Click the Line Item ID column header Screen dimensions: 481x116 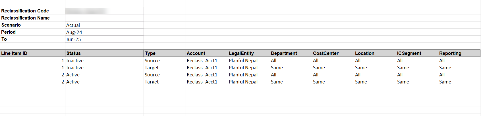33,53
